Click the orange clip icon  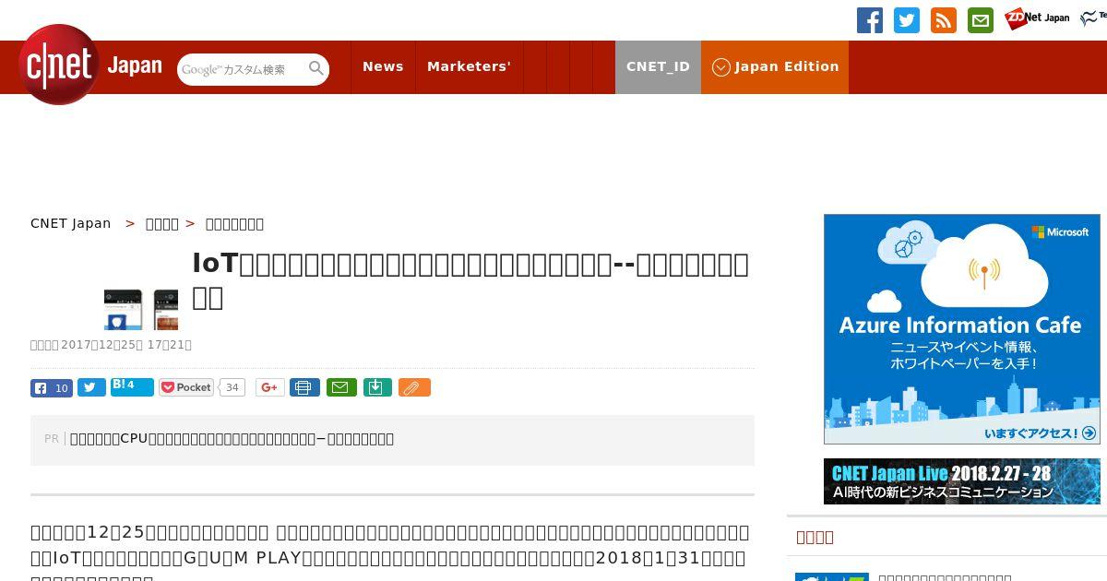(414, 387)
